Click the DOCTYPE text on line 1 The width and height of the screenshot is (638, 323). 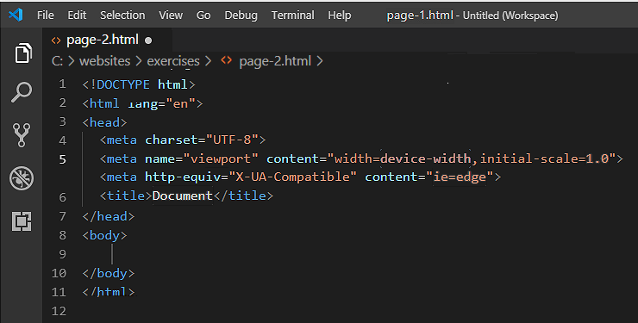coord(123,84)
